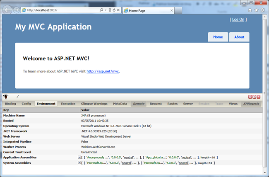Click the Glimpse eye logo icon
The width and height of the screenshot is (269, 177).
click(6, 97)
